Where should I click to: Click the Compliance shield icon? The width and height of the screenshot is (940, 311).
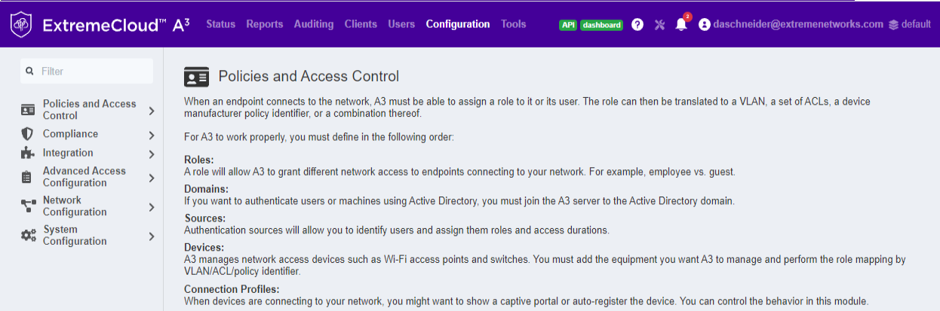(x=28, y=134)
